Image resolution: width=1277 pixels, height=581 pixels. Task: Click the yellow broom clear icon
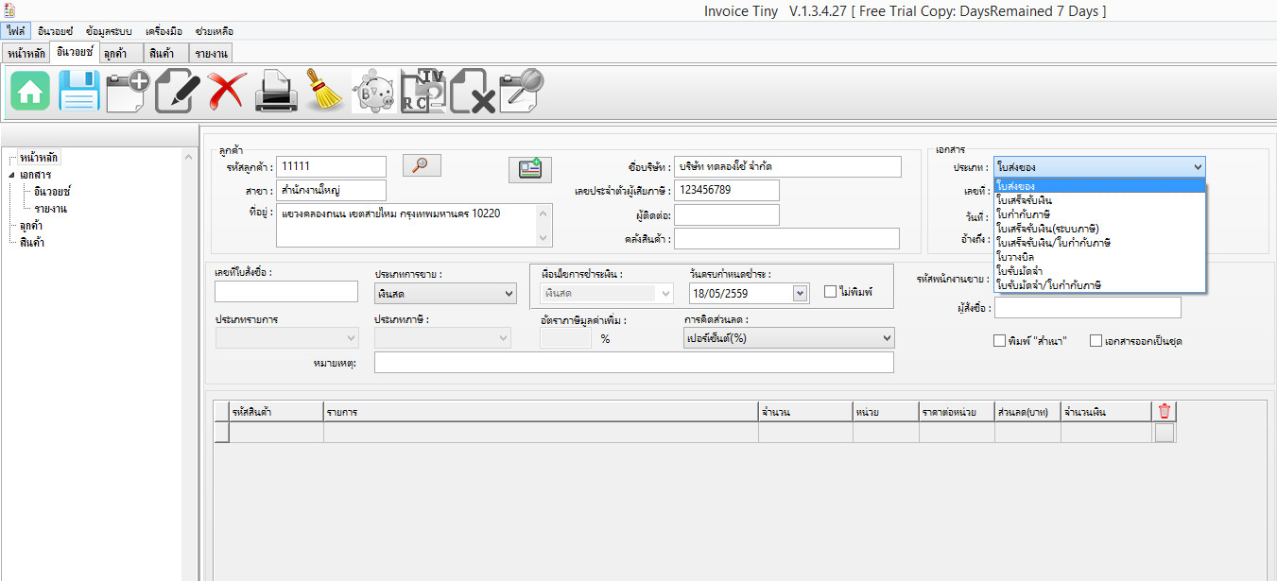(x=325, y=92)
